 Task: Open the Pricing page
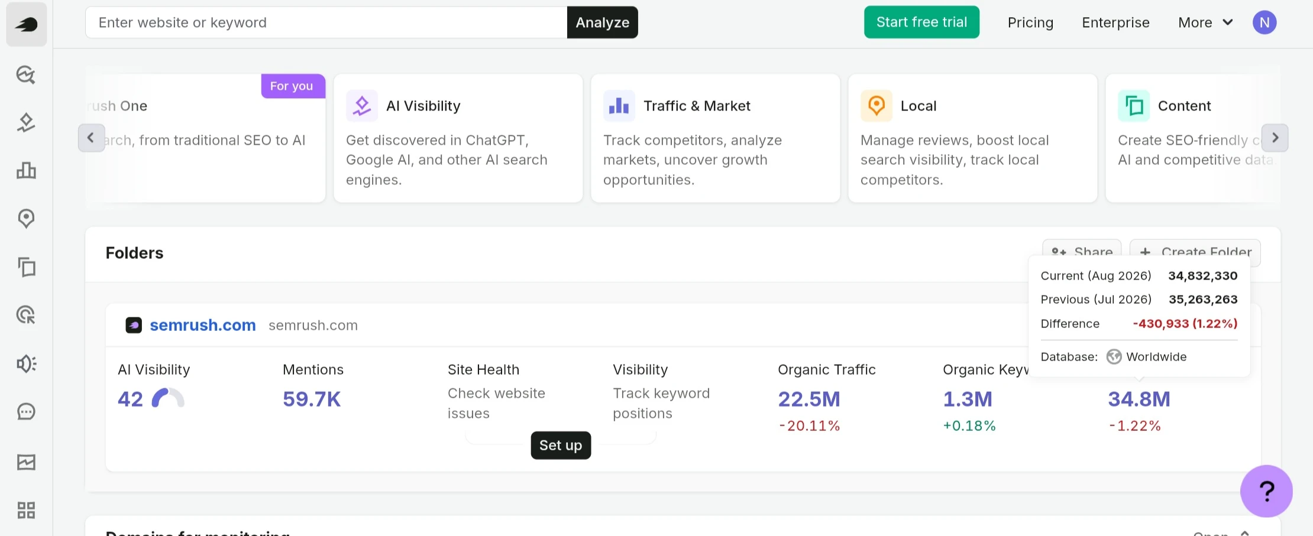[1030, 22]
